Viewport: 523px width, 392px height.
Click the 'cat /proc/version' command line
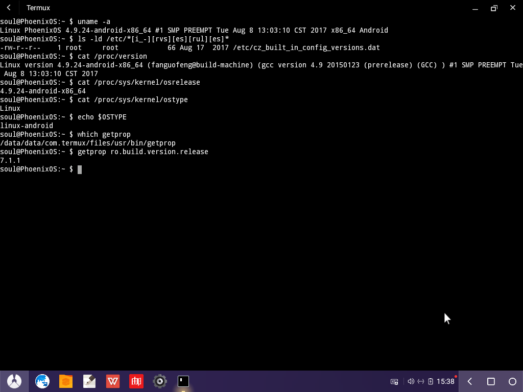tap(112, 56)
